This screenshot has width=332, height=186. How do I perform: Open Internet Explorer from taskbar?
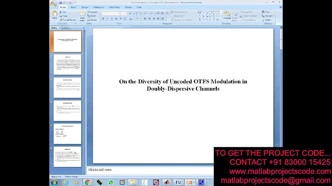tap(65, 182)
